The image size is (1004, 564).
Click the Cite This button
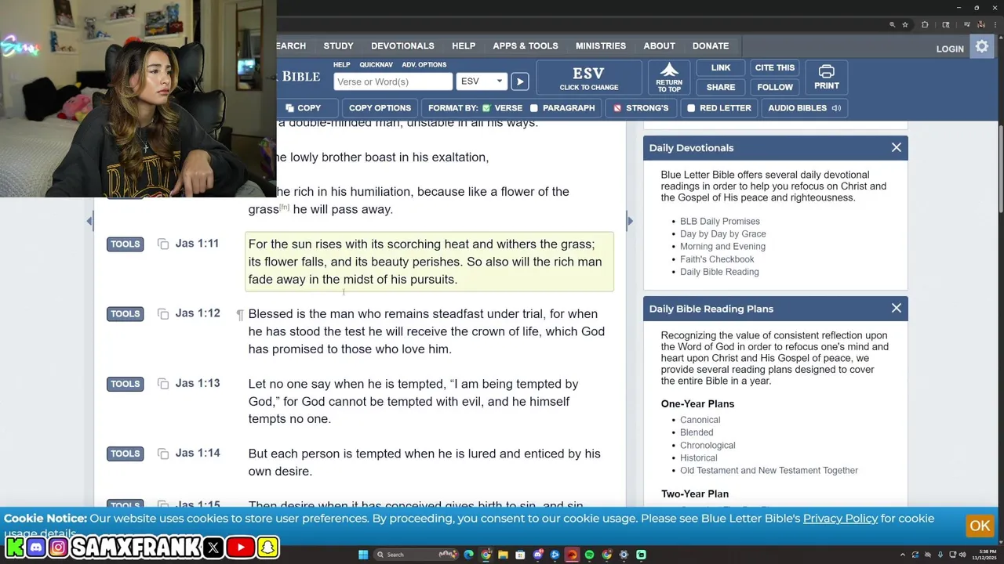775,67
